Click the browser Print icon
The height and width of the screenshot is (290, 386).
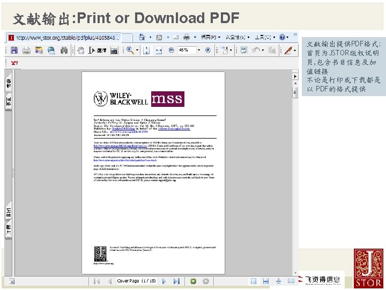coord(187,37)
